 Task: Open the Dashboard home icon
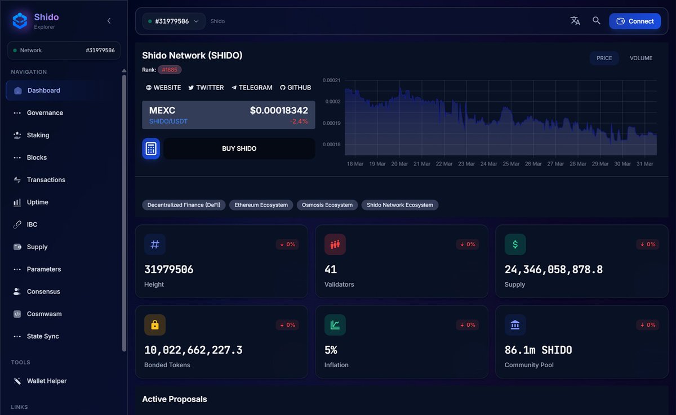17,91
